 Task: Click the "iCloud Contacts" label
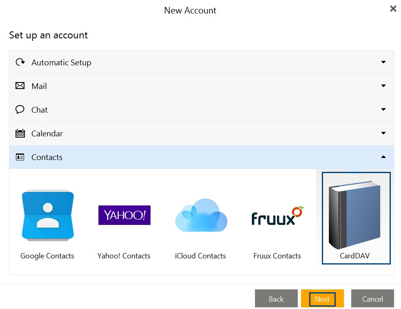pos(201,256)
